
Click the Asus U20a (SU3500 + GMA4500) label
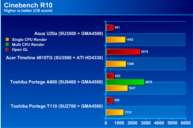click(x=69, y=34)
